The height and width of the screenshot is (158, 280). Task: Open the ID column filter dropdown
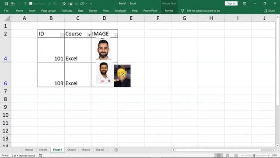click(x=62, y=35)
